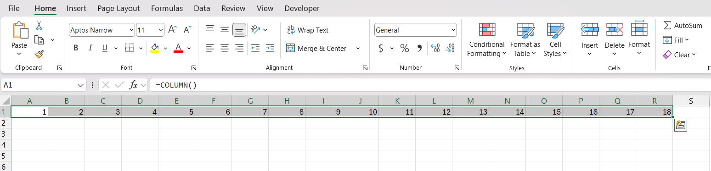Switch to the Developer tab
The height and width of the screenshot is (171, 711).
(x=302, y=8)
